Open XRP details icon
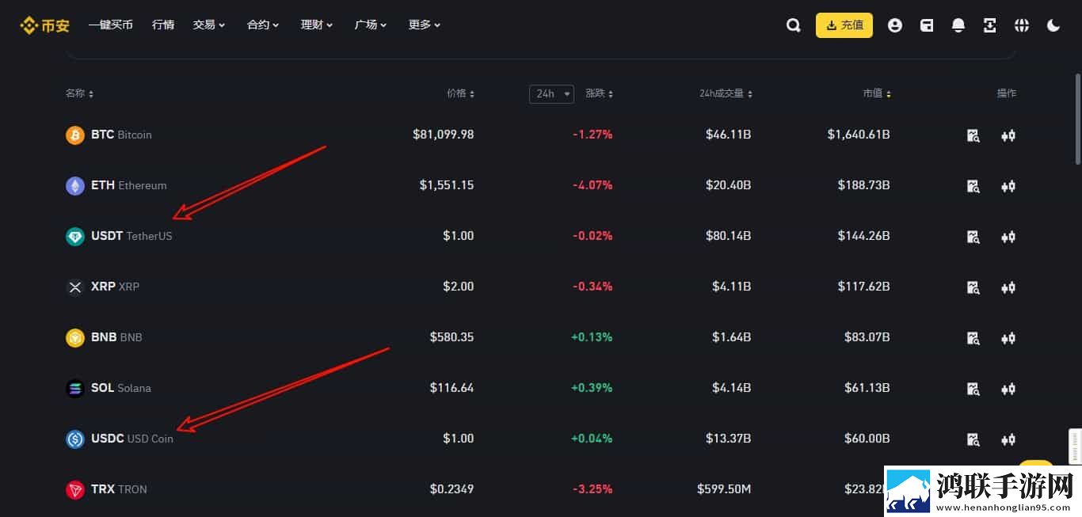The image size is (1082, 517). (x=973, y=287)
